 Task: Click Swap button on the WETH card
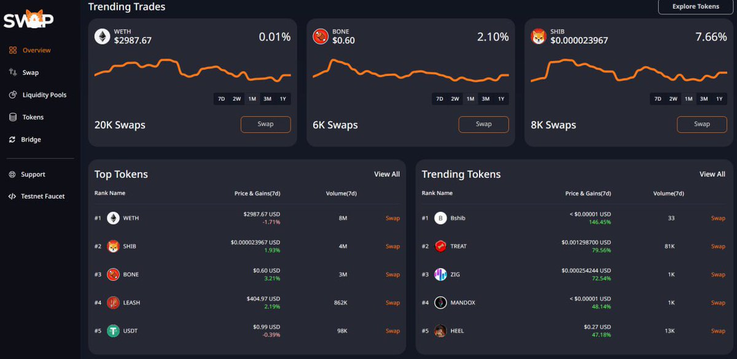[x=265, y=124]
